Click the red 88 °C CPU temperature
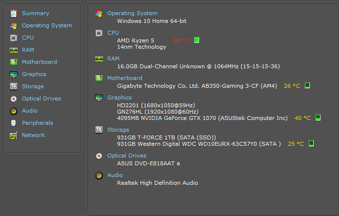The height and width of the screenshot is (216, 339). click(x=181, y=40)
